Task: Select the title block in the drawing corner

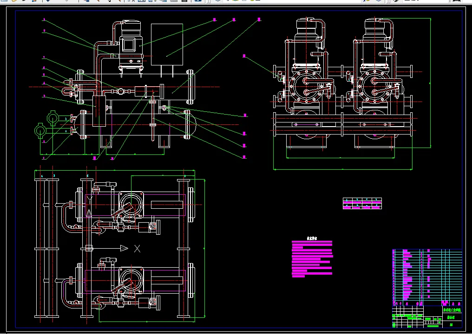Action: click(x=427, y=317)
